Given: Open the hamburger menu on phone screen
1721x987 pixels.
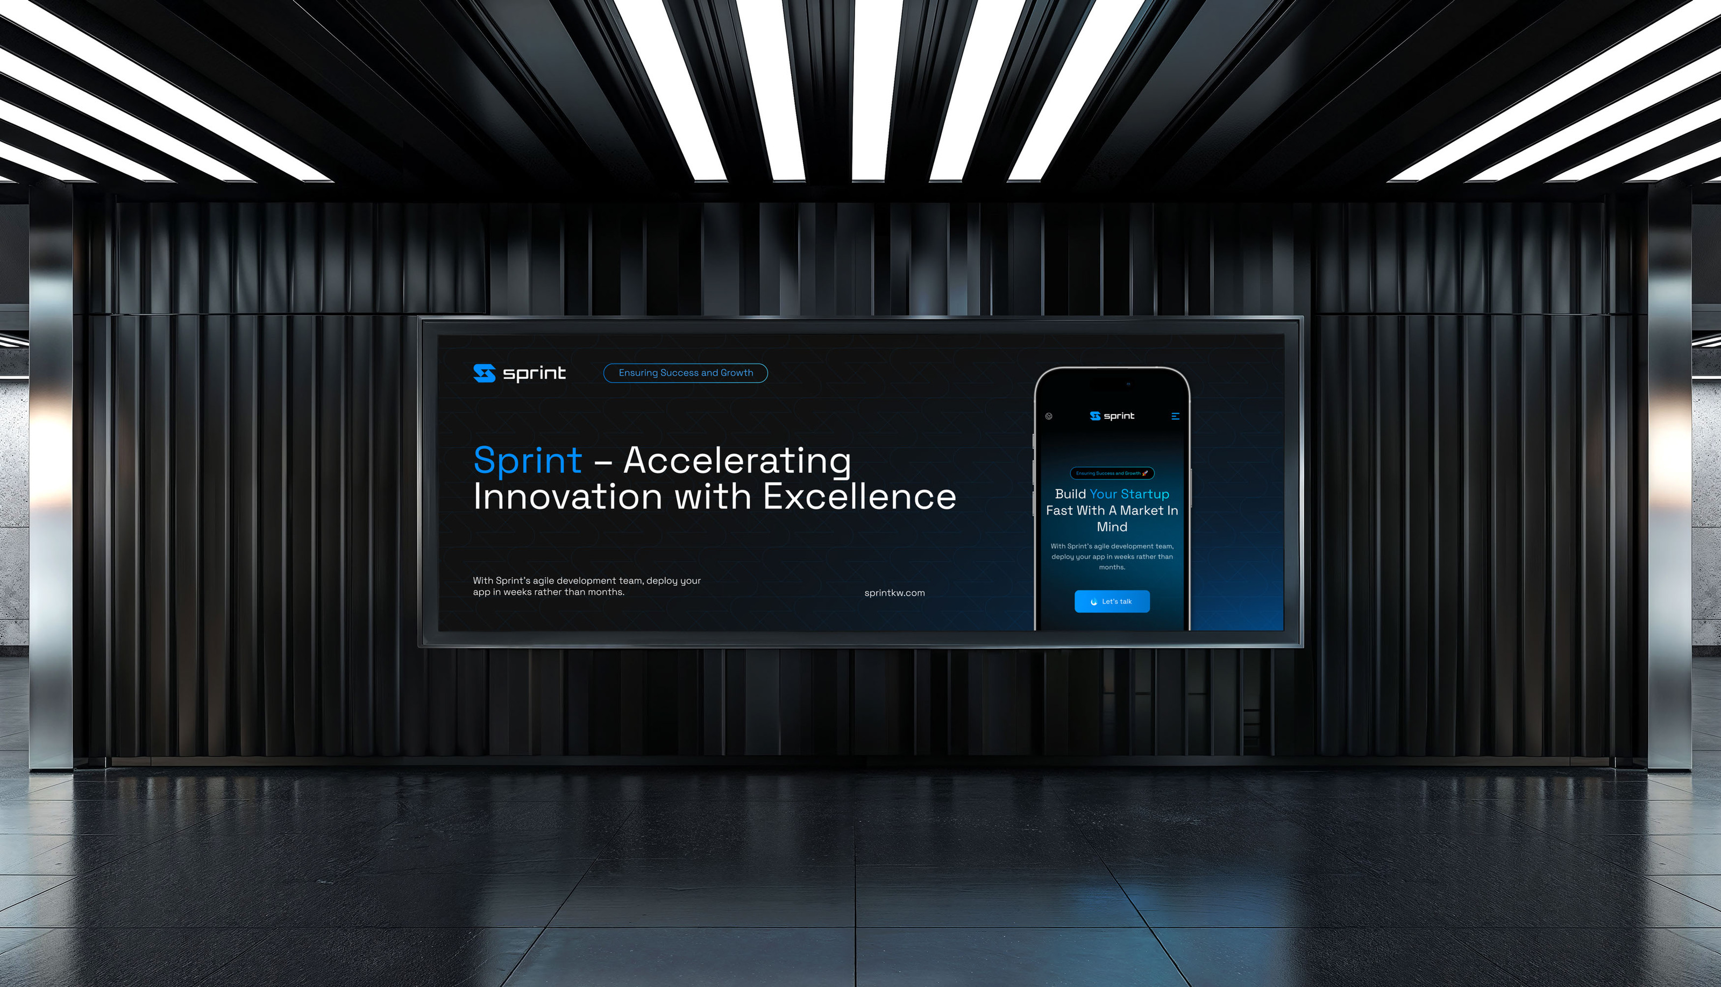Looking at the screenshot, I should click(x=1175, y=416).
